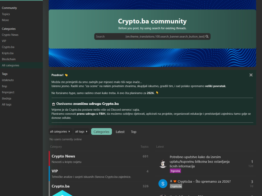Collapse the Tags sidebar section header
262x196 pixels.
[5, 74]
